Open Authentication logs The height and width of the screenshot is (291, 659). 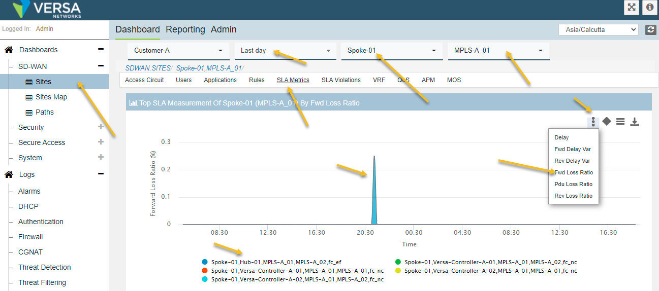click(x=41, y=222)
